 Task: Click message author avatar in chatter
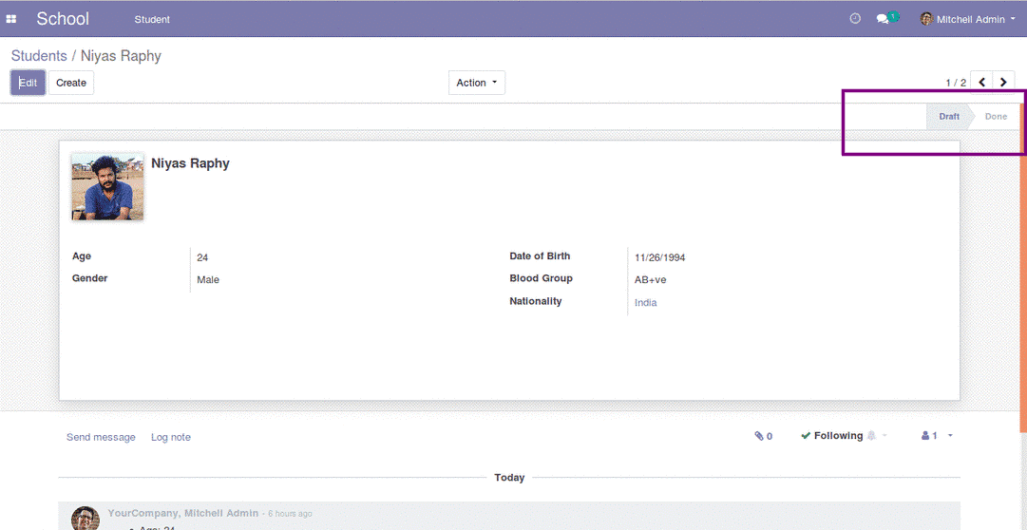click(86, 518)
